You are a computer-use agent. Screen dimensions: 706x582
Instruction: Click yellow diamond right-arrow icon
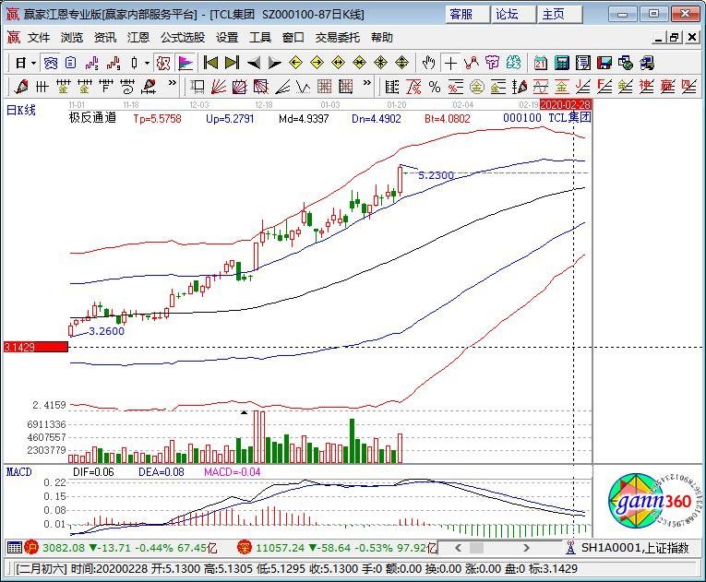click(317, 63)
